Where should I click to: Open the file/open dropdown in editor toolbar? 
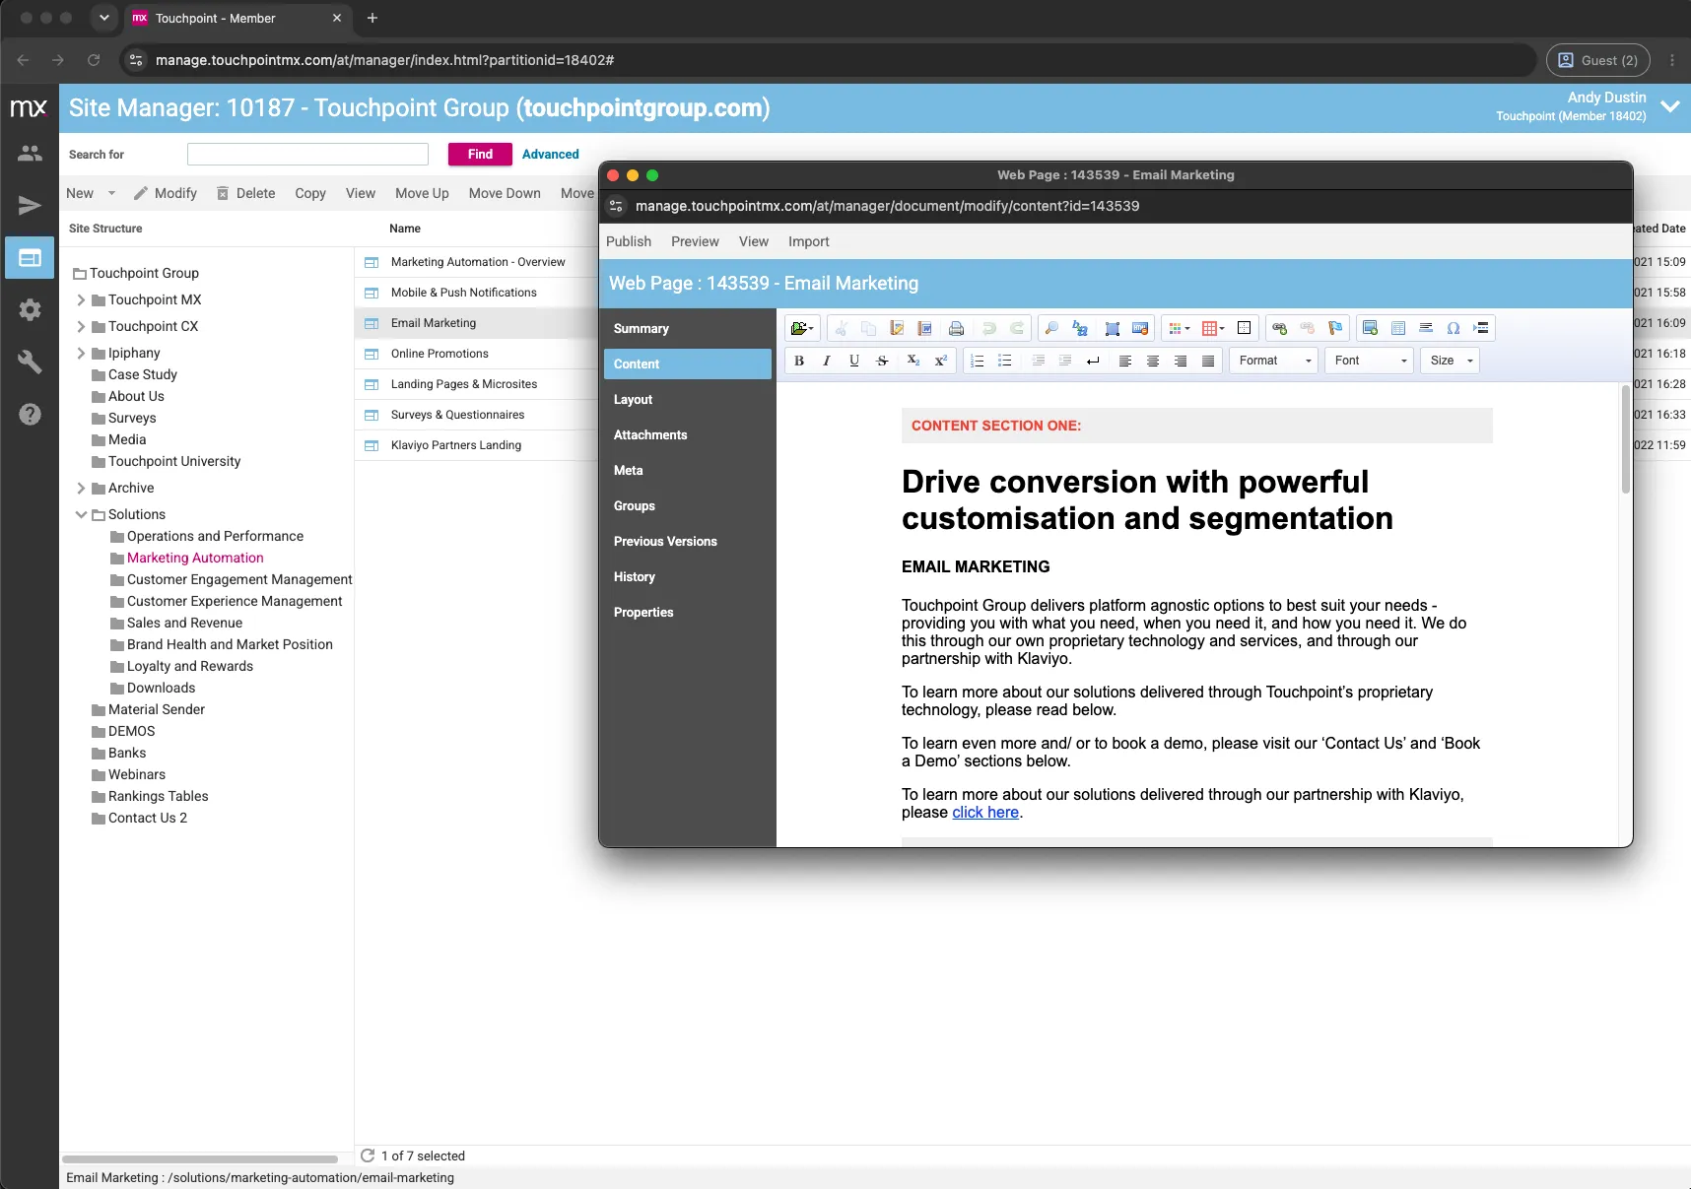(x=802, y=328)
